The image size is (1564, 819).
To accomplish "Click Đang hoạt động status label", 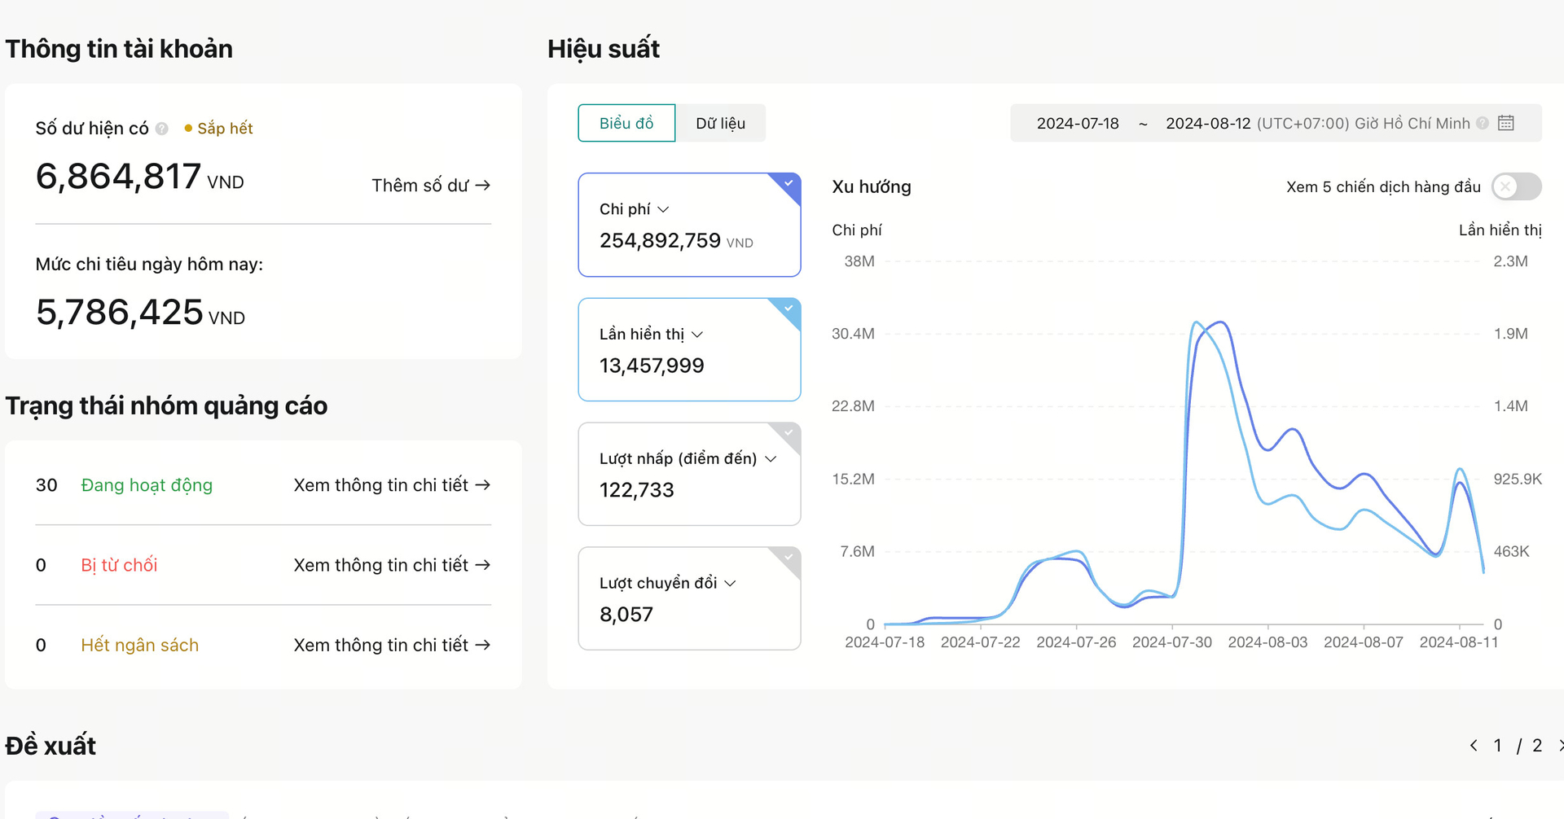I will [147, 485].
